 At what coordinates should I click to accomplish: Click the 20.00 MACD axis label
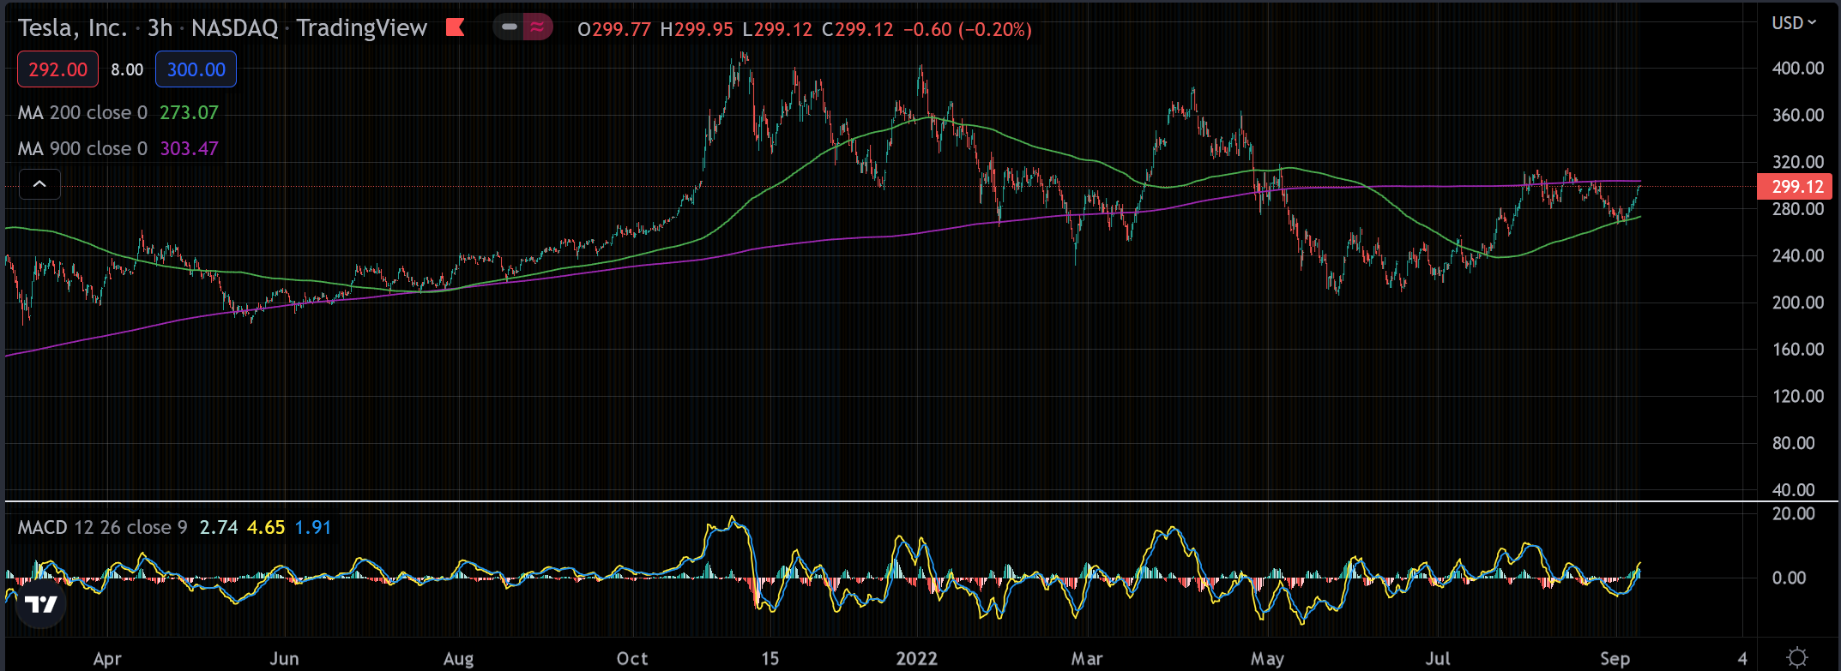click(x=1794, y=513)
